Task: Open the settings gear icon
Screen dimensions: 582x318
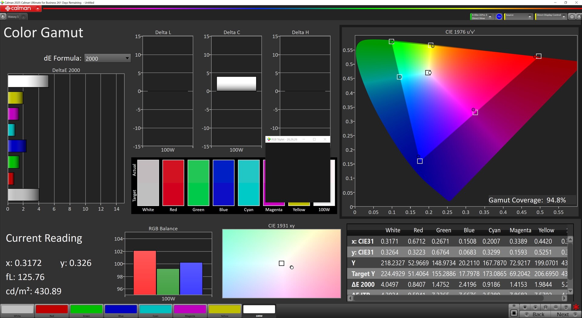Action: pos(572,17)
